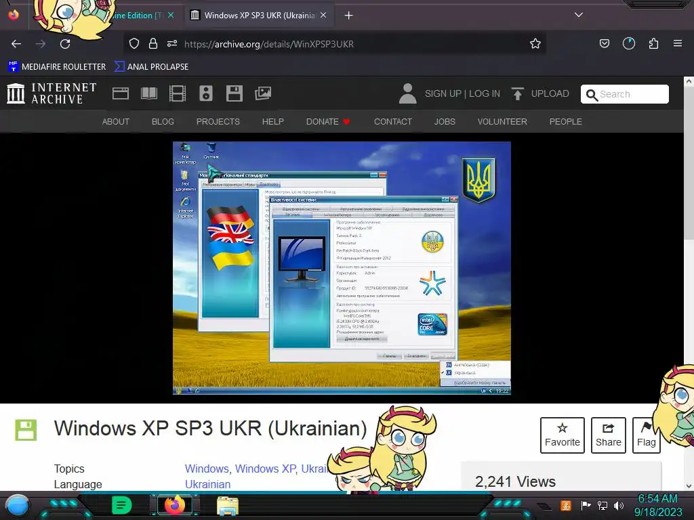Bookmark this page with the star icon
694x520 pixels.
535,43
